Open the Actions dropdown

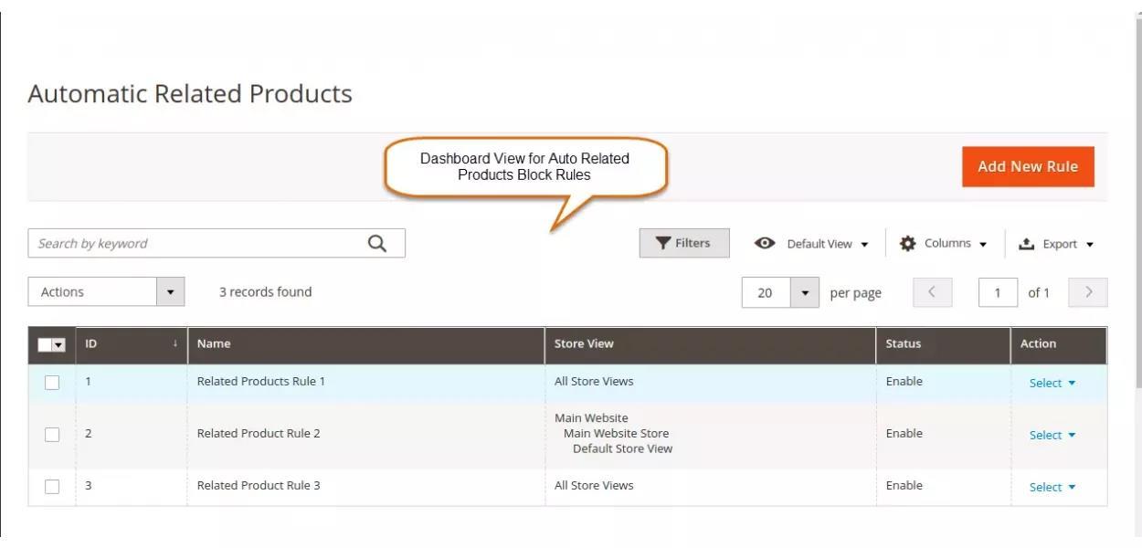click(106, 292)
